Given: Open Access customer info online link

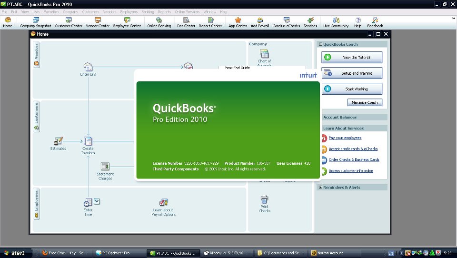Looking at the screenshot, I should tap(351, 170).
